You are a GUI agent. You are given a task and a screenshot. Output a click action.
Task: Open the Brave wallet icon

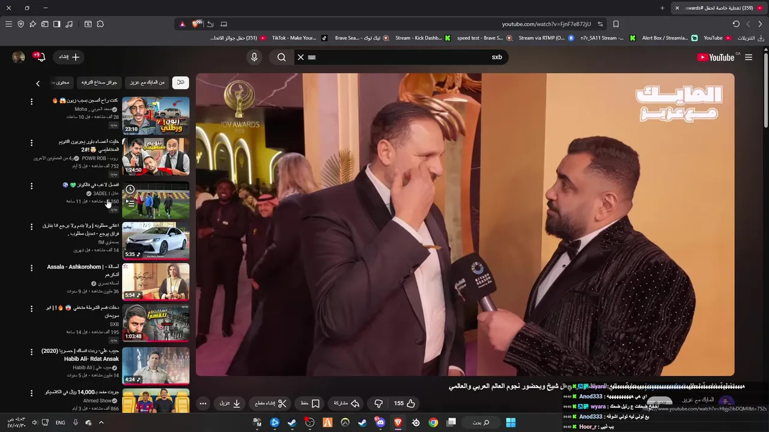[x=44, y=24]
